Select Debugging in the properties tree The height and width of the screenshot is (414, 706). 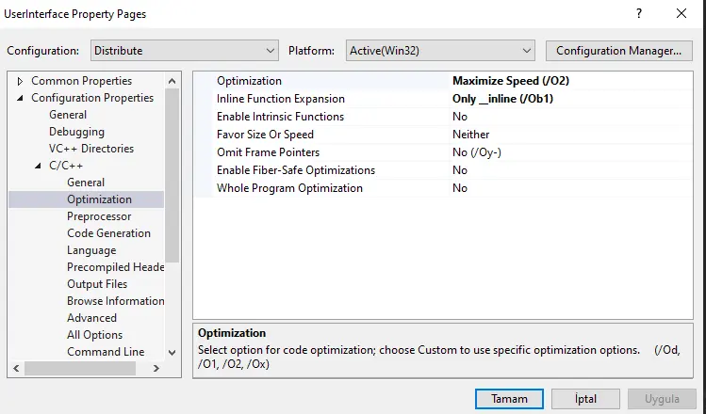pos(76,132)
